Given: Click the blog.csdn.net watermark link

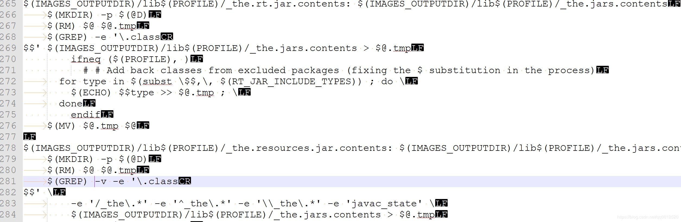Looking at the screenshot, I should click(648, 217).
